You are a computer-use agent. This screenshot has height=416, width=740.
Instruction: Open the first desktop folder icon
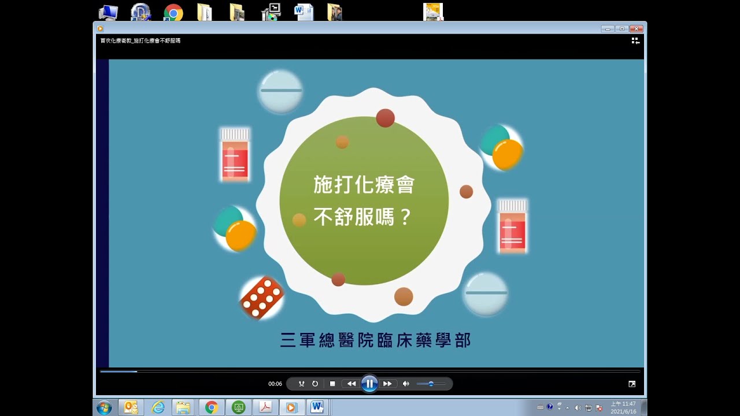coord(205,12)
